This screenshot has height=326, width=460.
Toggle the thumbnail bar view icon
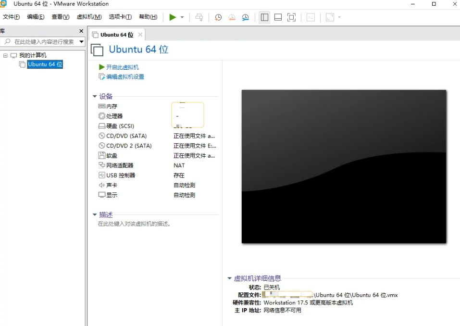pos(278,17)
